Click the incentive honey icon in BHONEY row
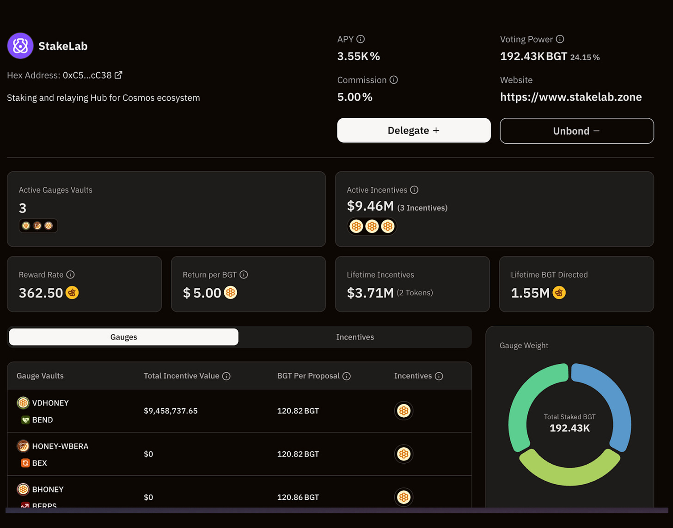The height and width of the screenshot is (528, 673). [x=404, y=497]
